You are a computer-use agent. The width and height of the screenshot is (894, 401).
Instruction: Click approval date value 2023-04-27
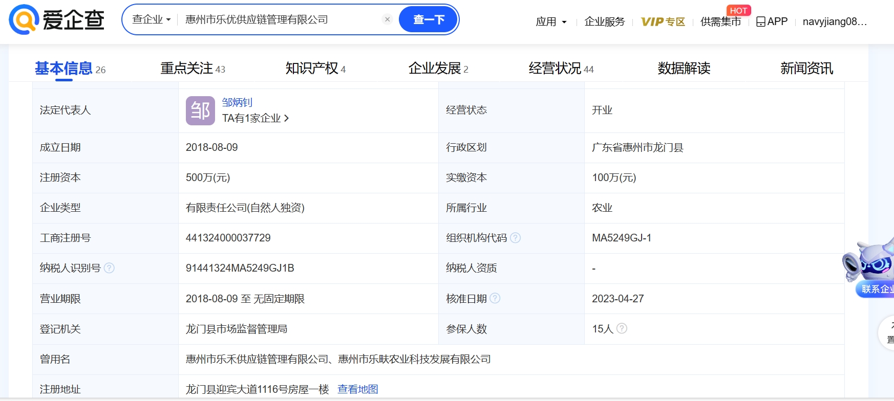618,299
